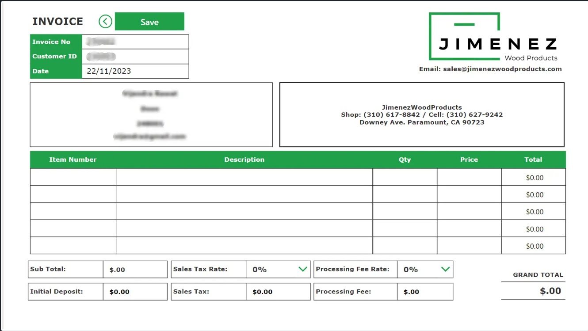
Task: Click the back arrow icon beside Save
Action: (x=105, y=21)
